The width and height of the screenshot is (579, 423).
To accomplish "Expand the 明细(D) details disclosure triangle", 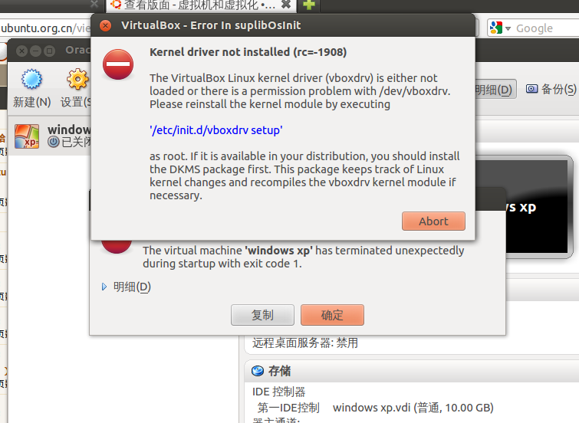I will click(x=104, y=287).
